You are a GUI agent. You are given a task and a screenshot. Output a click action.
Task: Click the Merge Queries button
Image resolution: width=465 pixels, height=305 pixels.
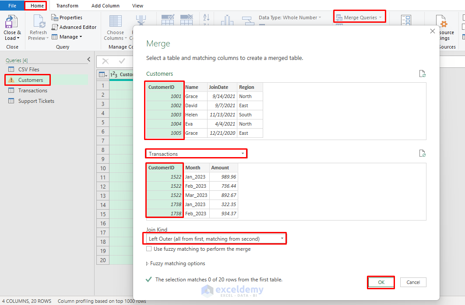(359, 18)
